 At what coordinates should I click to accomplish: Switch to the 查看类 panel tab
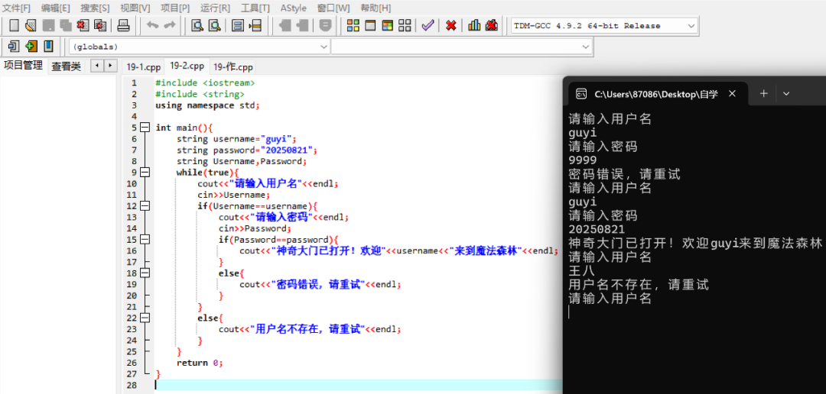coord(66,66)
